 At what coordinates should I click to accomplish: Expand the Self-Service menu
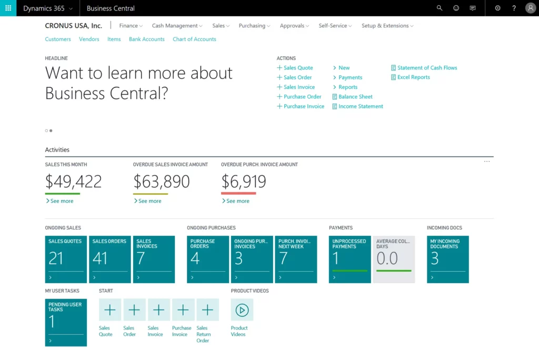pos(335,26)
